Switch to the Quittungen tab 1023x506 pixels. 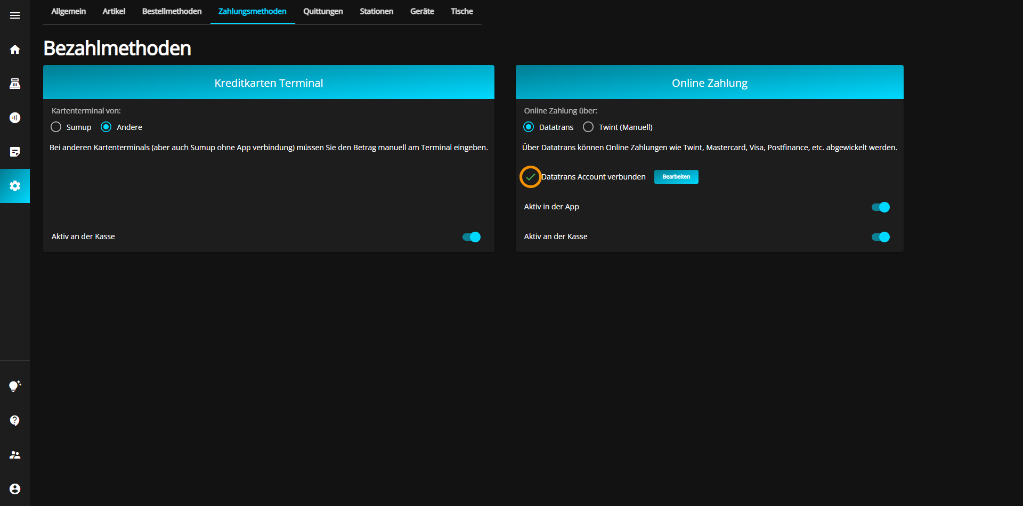point(323,12)
